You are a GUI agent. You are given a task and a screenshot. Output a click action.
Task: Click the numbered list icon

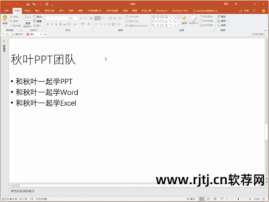[103, 18]
